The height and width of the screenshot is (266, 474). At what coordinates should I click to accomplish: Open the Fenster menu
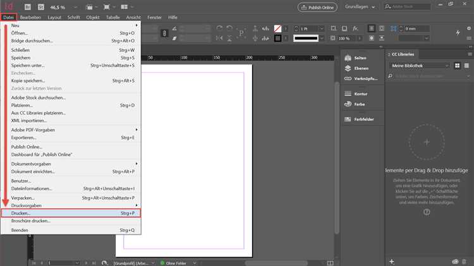pyautogui.click(x=154, y=17)
